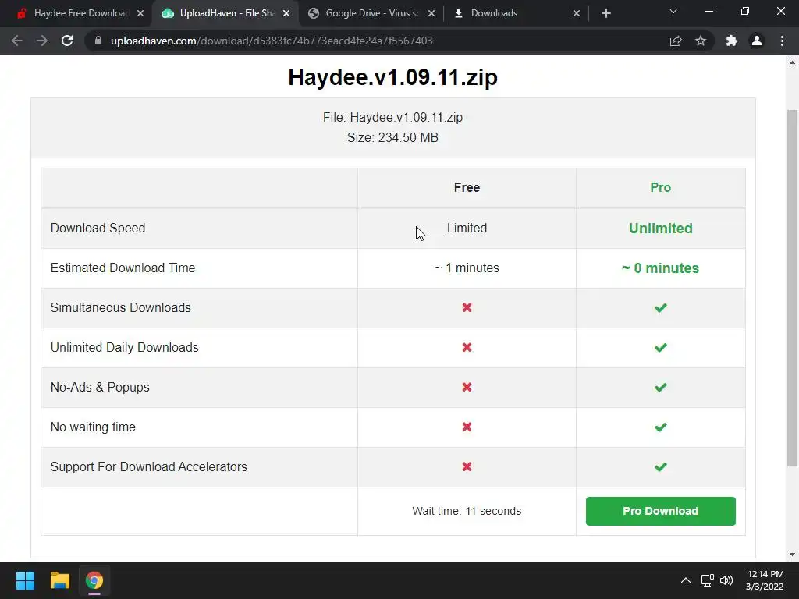Viewport: 799px width, 599px height.
Task: Close the Downloads tab
Action: [577, 13]
